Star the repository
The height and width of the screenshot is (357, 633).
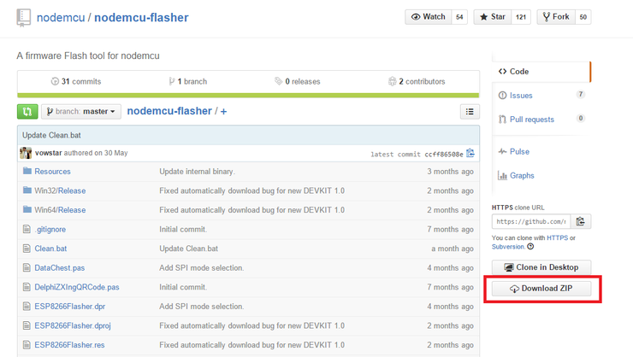pos(493,17)
